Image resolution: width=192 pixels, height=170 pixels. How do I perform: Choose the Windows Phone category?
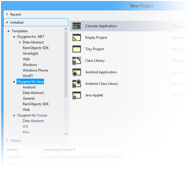(x=35, y=70)
